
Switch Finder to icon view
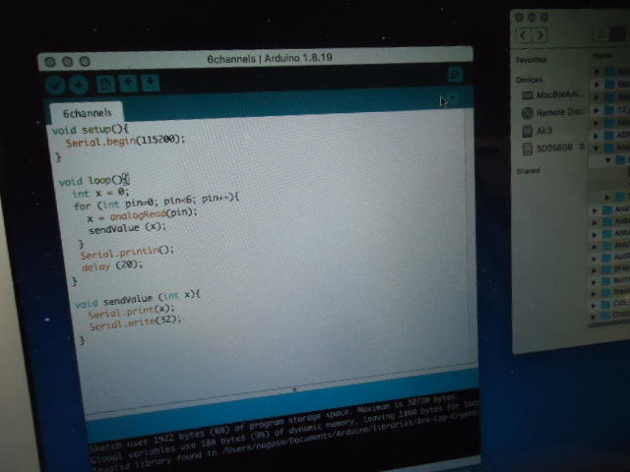click(x=601, y=34)
